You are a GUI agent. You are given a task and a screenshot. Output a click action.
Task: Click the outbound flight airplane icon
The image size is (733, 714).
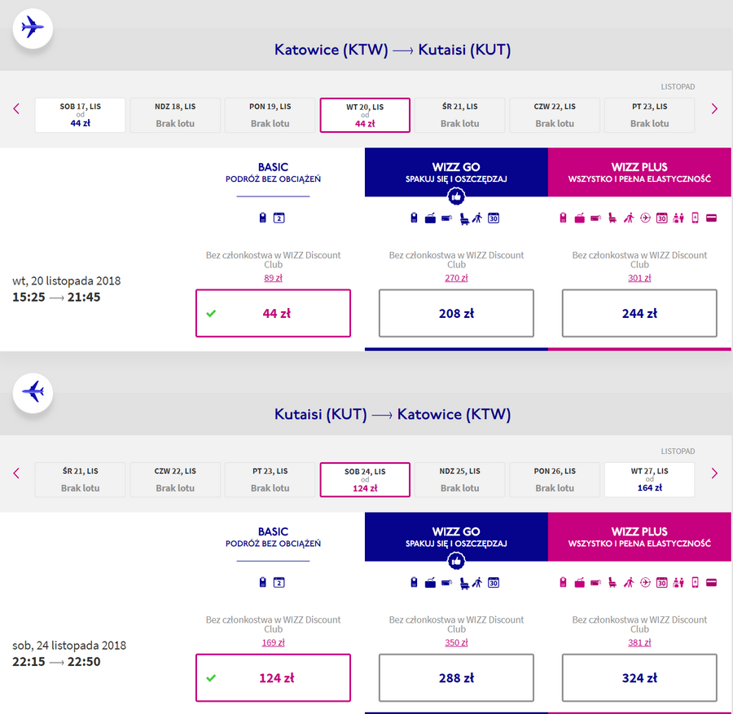point(33,28)
